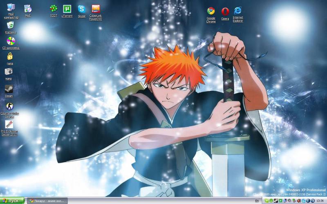This screenshot has height=204, width=327.
Task: Select the папа padlock folder icon
Action: coord(10,58)
